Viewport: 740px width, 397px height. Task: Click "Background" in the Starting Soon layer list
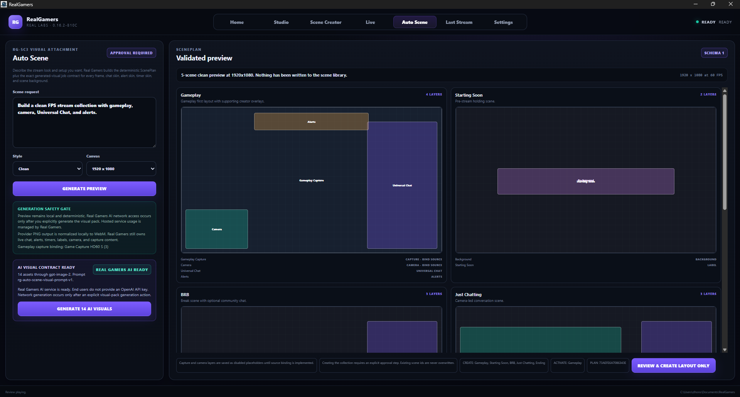click(464, 259)
